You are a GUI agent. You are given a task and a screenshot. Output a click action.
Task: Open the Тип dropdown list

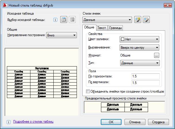(x=139, y=63)
